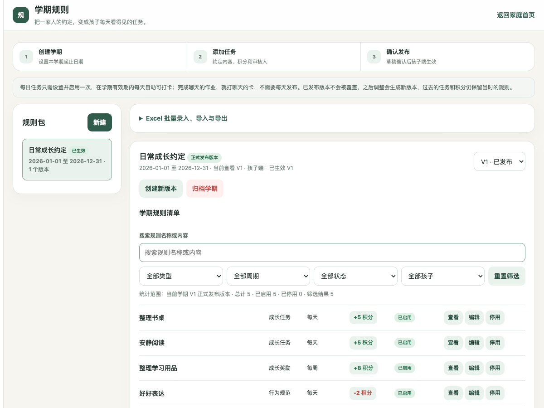The height and width of the screenshot is (408, 544).
Task: Click the 好好表达 row 已启用 status badge
Action: [405, 393]
